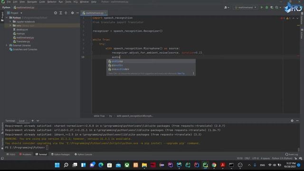The width and height of the screenshot is (304, 171).
Task: Toggle tool windows quick access icon bottom-left
Action: point(2,158)
